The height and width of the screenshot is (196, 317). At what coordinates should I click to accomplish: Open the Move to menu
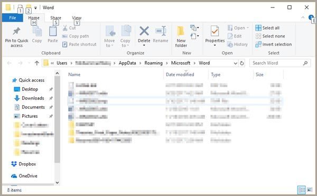click(x=109, y=36)
